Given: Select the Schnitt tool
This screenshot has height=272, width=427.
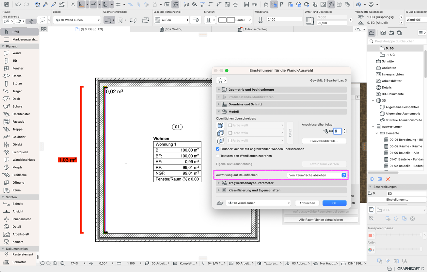Looking at the screenshot, I should click(x=20, y=204).
